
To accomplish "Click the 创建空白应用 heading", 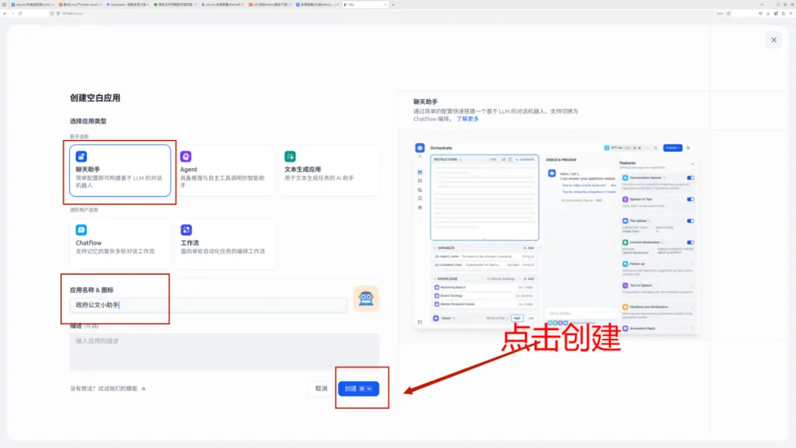I will tap(95, 98).
